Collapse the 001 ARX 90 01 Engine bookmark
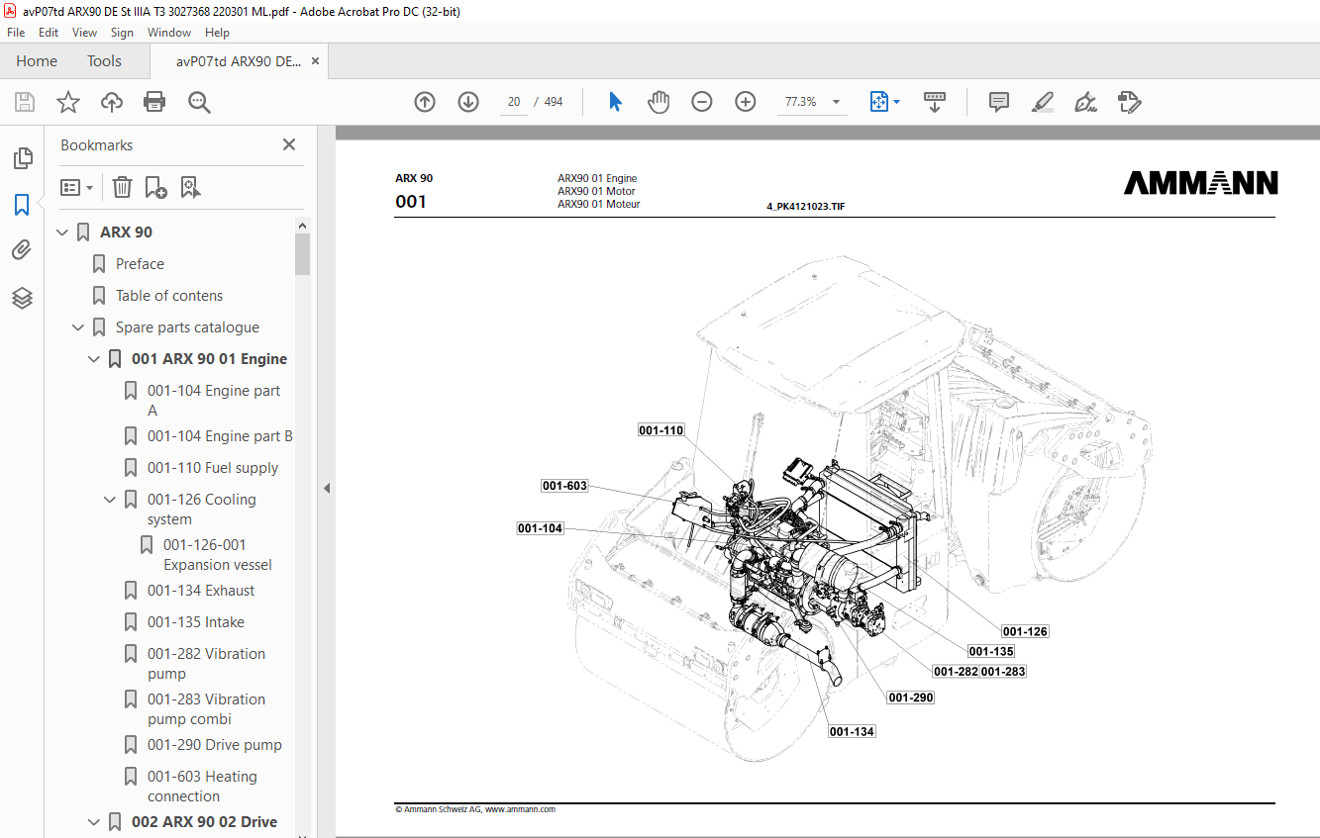Screen dimensions: 1320x838 [94, 359]
